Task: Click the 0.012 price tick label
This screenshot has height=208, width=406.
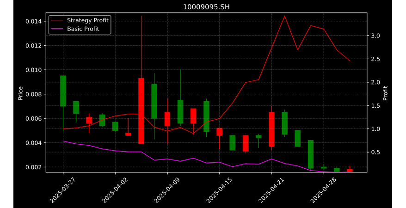Action: tap(34, 46)
